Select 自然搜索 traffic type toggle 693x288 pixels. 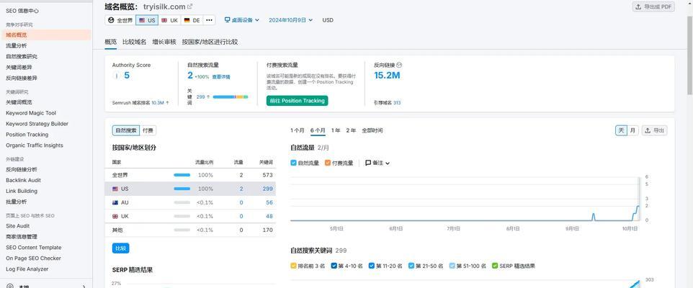click(126, 130)
